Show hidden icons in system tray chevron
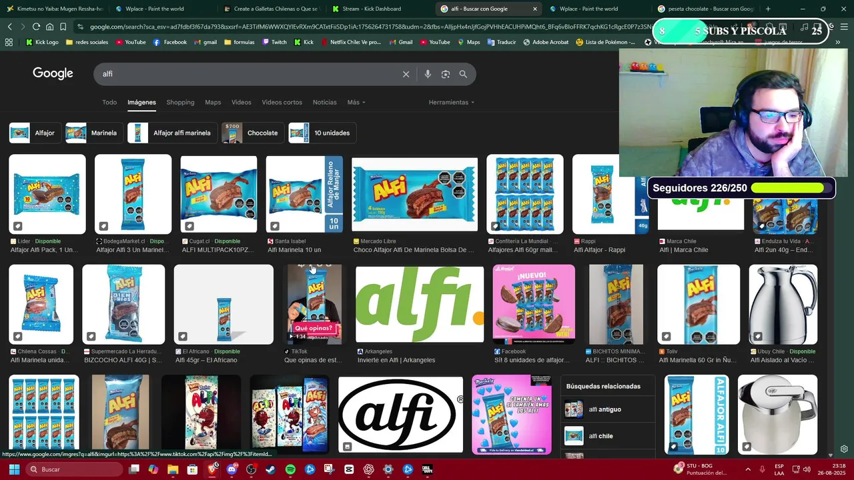The height and width of the screenshot is (480, 854). [748, 469]
